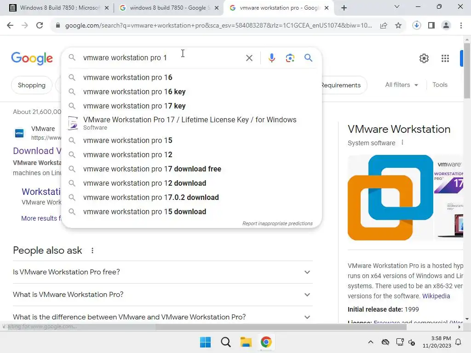471x353 pixels.
Task: Share this page via share icon
Action: 384,26
